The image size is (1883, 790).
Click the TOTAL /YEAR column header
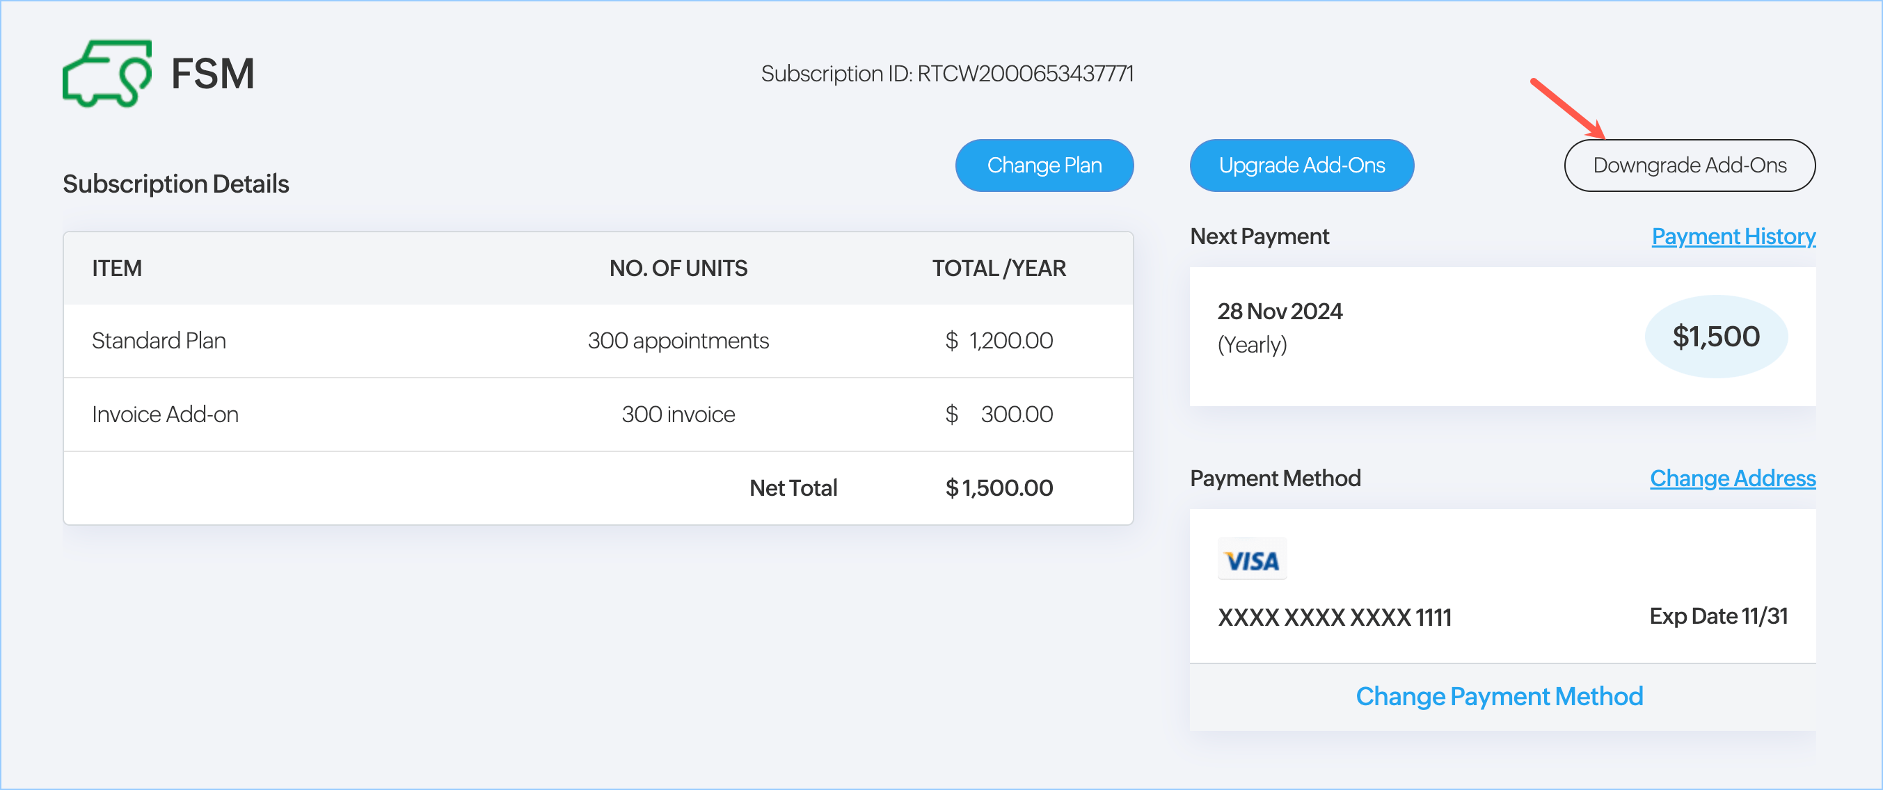(x=998, y=268)
